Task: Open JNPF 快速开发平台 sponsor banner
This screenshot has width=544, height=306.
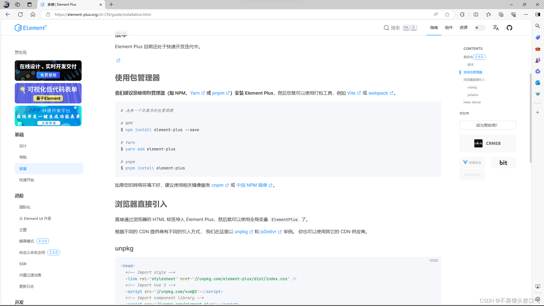Action: point(48,116)
